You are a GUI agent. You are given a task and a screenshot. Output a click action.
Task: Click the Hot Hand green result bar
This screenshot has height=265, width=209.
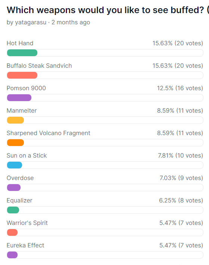22,53
